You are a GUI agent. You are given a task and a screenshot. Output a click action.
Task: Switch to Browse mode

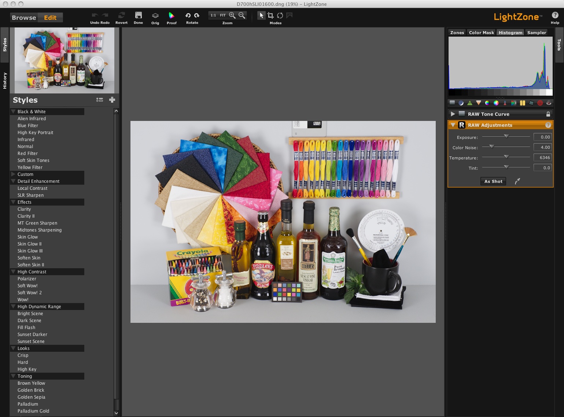24,18
